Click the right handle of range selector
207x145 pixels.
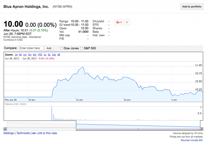pyautogui.click(x=200, y=124)
